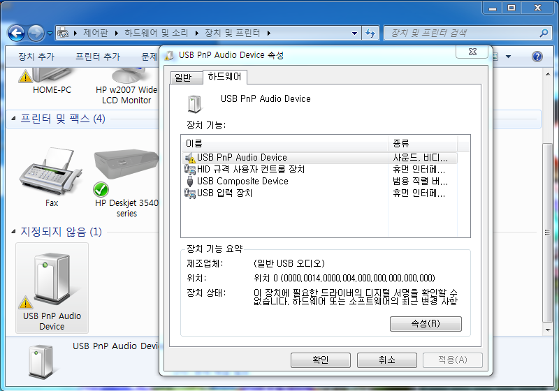Click the Back navigation arrow button
559x391 pixels.
pyautogui.click(x=17, y=33)
